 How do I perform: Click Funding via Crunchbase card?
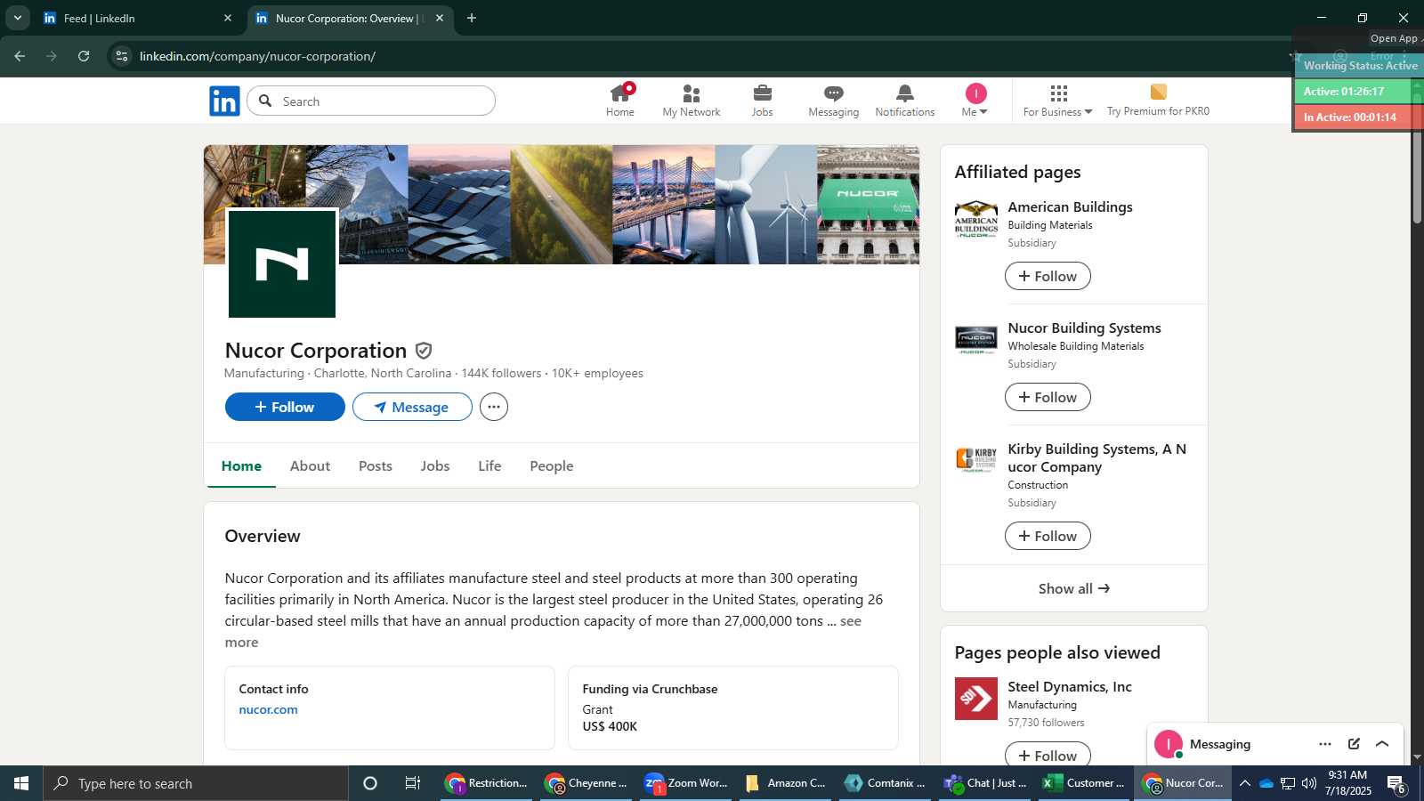(733, 708)
